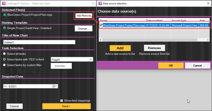Click the Name column header

pos(122,21)
